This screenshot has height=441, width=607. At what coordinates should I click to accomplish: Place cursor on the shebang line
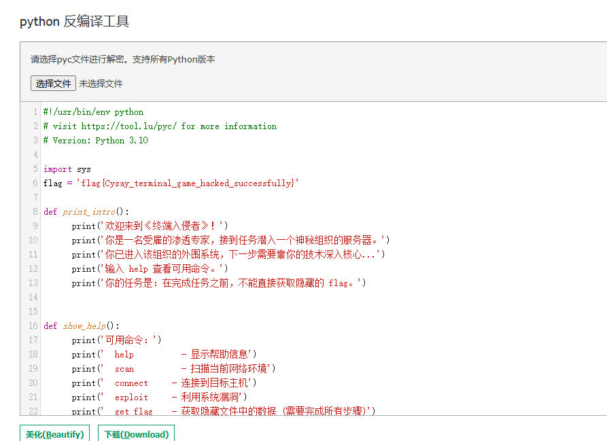[x=93, y=112]
